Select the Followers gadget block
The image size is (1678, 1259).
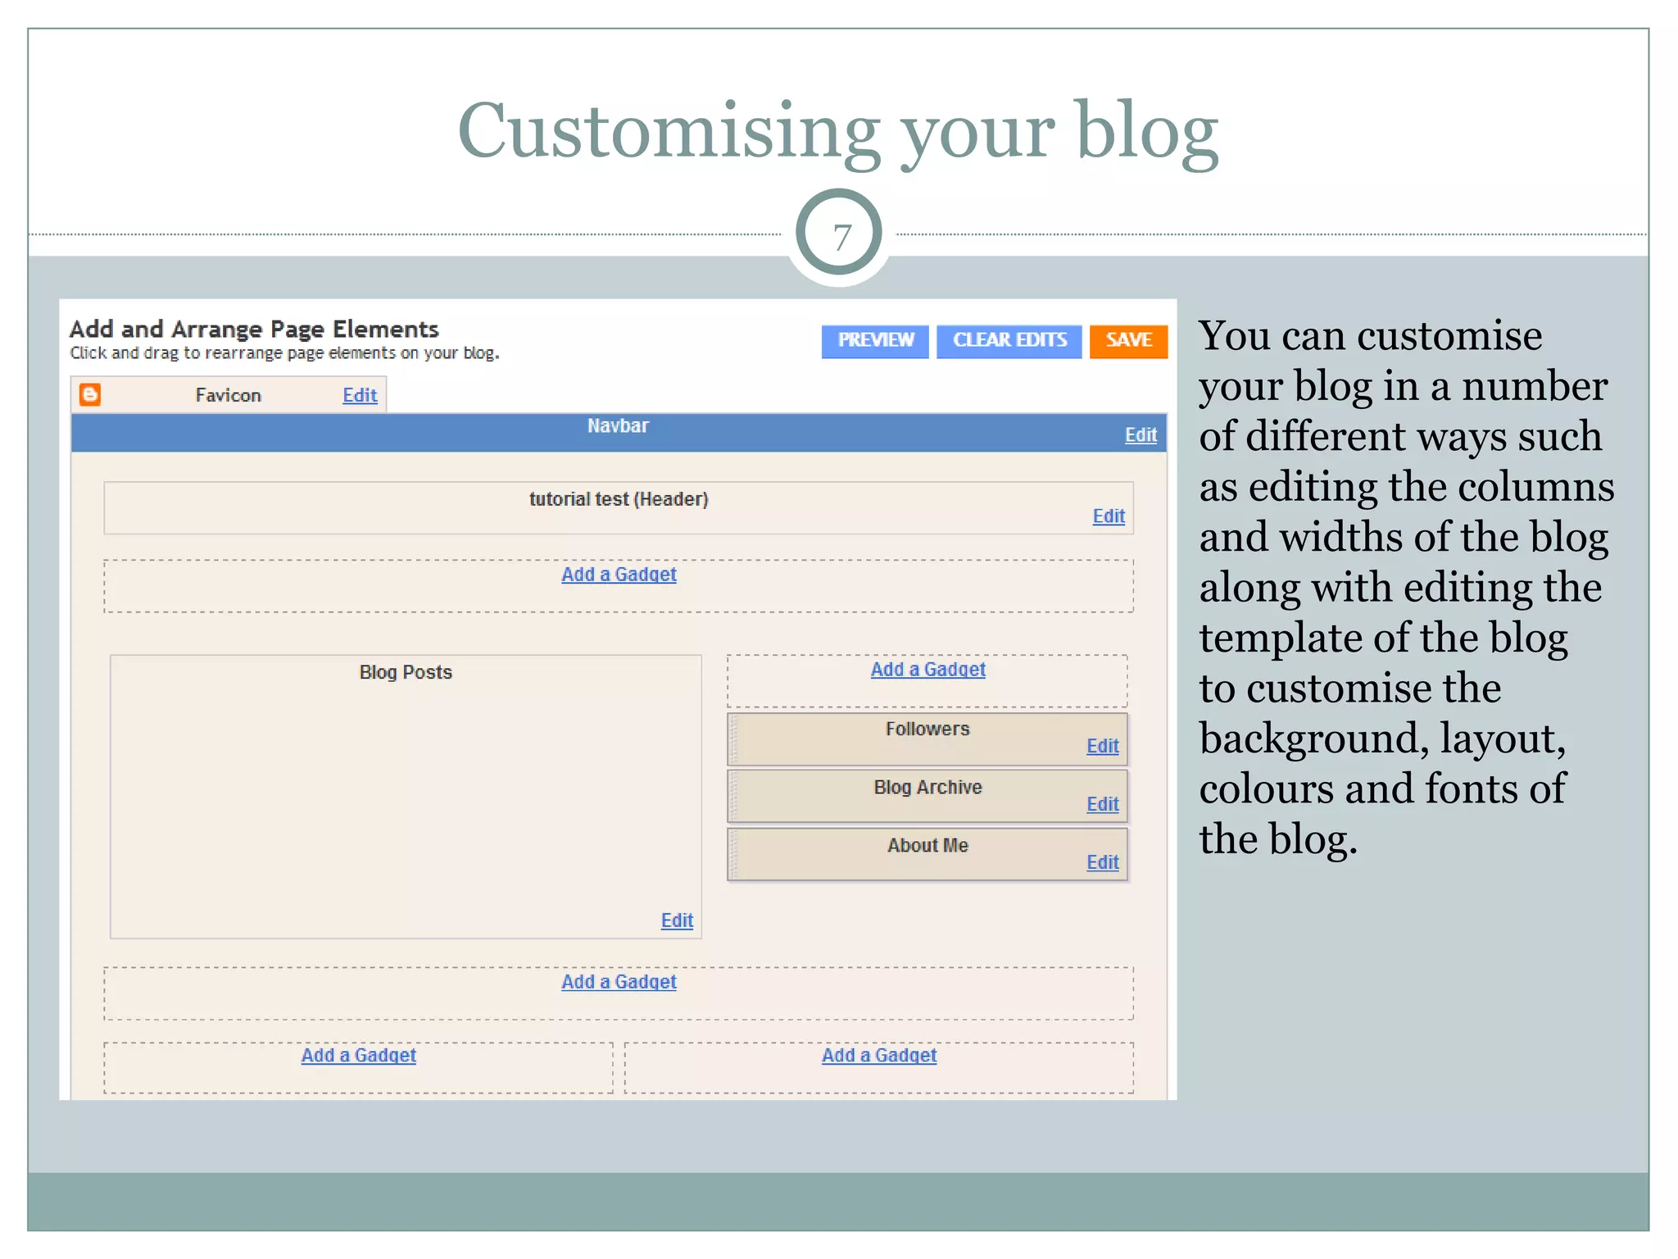927,739
